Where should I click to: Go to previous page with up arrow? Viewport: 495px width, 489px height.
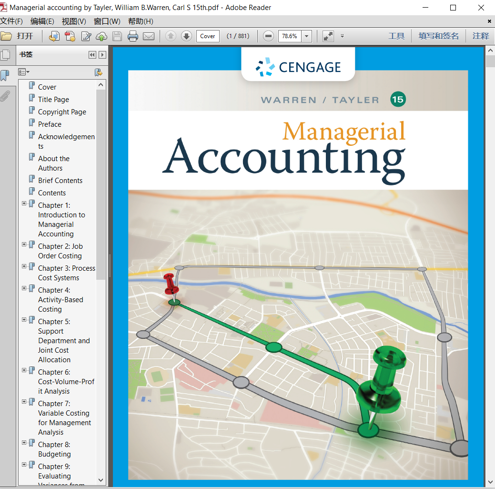(x=171, y=36)
